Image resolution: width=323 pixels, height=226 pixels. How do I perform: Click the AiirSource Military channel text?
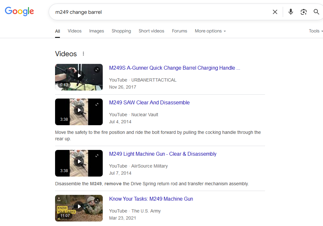click(x=149, y=166)
